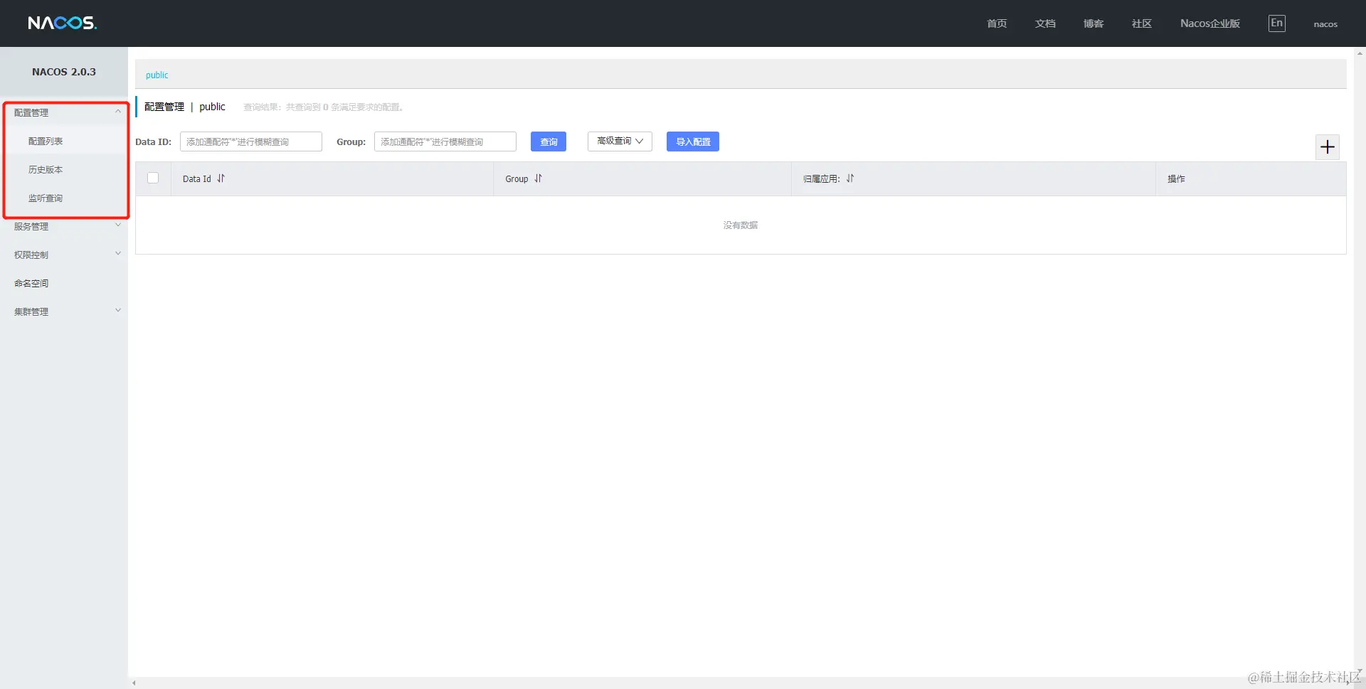Click the 查询 search button
The width and height of the screenshot is (1366, 689).
click(x=549, y=141)
